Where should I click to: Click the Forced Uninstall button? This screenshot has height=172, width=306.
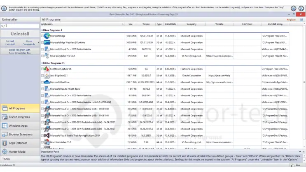pyautogui.click(x=10, y=43)
